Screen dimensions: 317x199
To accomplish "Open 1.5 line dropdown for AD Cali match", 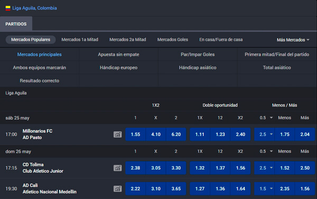I will [x=265, y=188].
